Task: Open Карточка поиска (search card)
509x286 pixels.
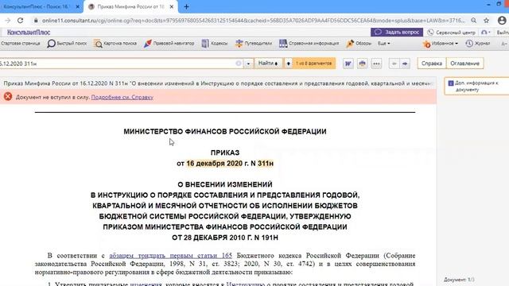Action: pos(115,44)
